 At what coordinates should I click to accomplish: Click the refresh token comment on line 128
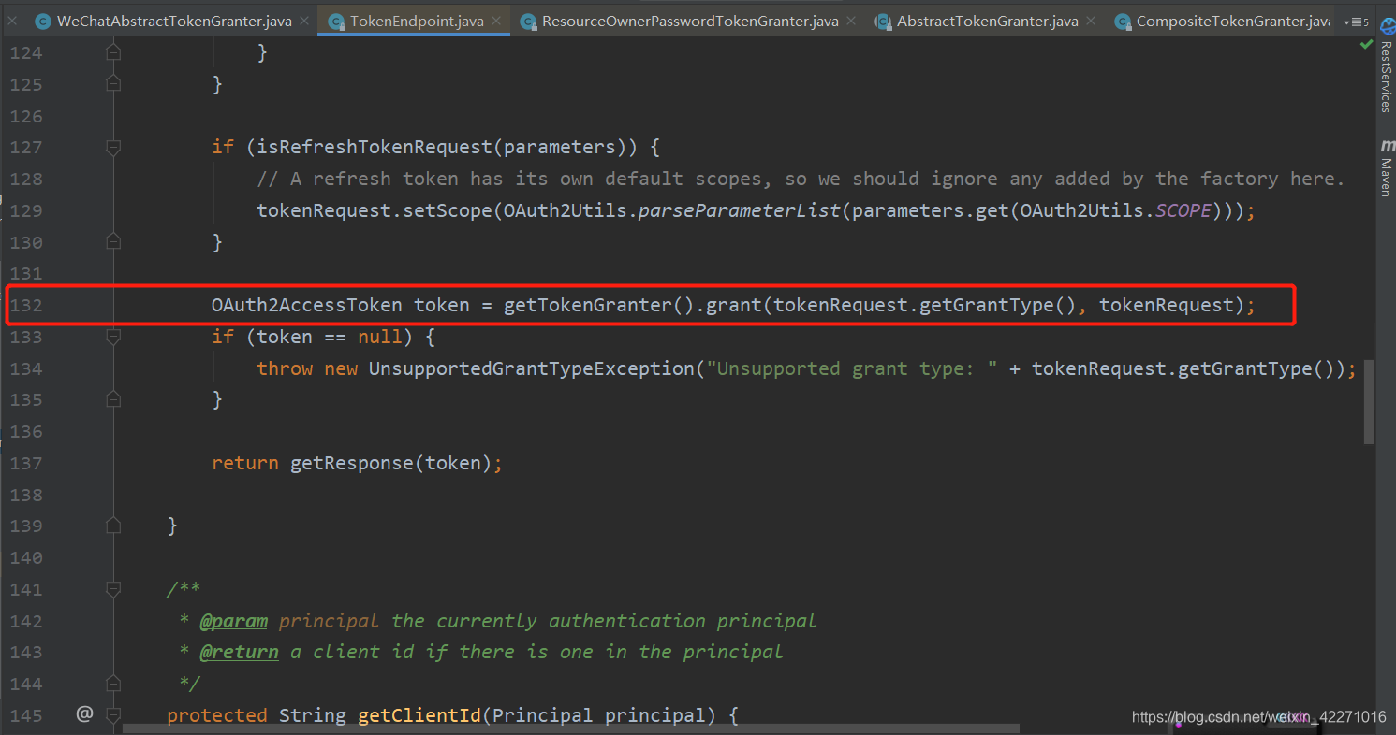pos(801,179)
